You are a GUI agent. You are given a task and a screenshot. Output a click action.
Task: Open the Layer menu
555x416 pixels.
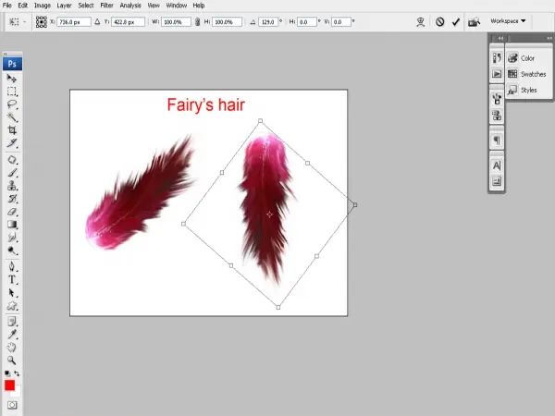(64, 6)
